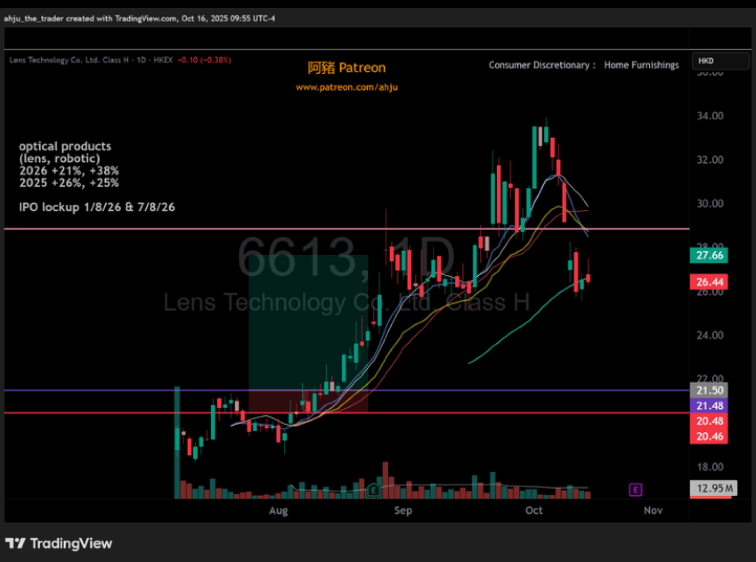Open the HKD currency selector
The width and height of the screenshot is (756, 562).
click(x=720, y=61)
